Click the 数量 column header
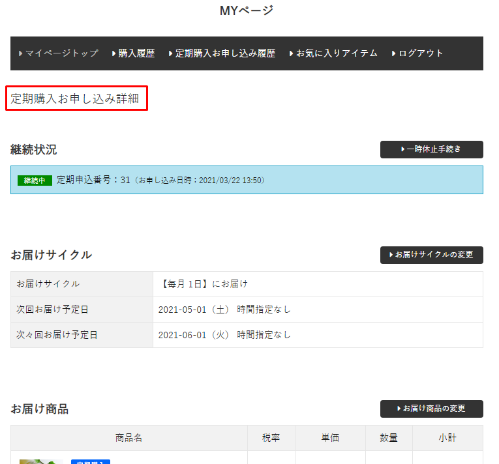This screenshot has width=499, height=464. [x=388, y=438]
